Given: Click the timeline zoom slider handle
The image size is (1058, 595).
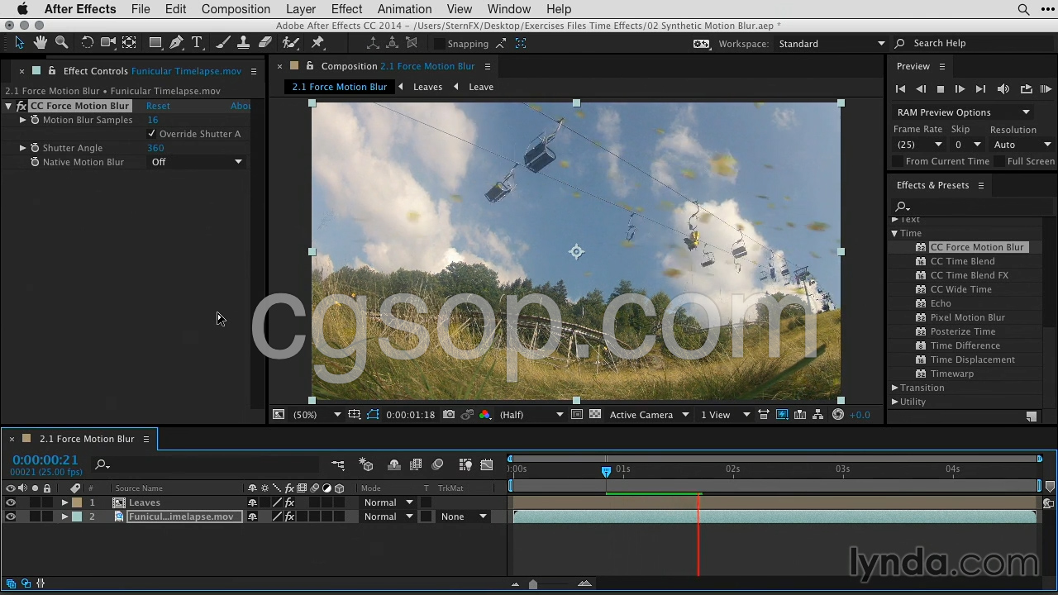Looking at the screenshot, I should [533, 584].
